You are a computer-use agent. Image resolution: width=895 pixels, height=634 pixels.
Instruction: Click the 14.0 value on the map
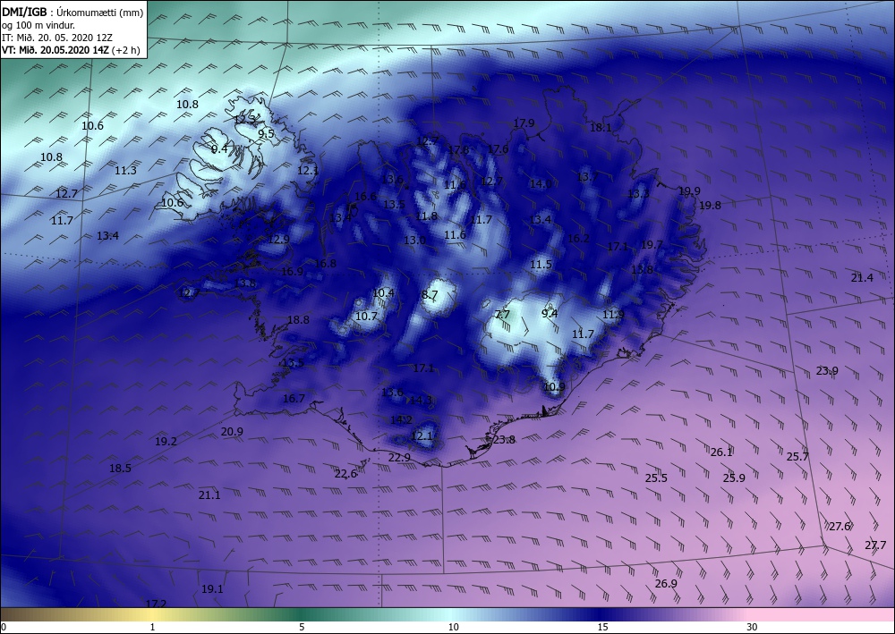[x=541, y=183]
